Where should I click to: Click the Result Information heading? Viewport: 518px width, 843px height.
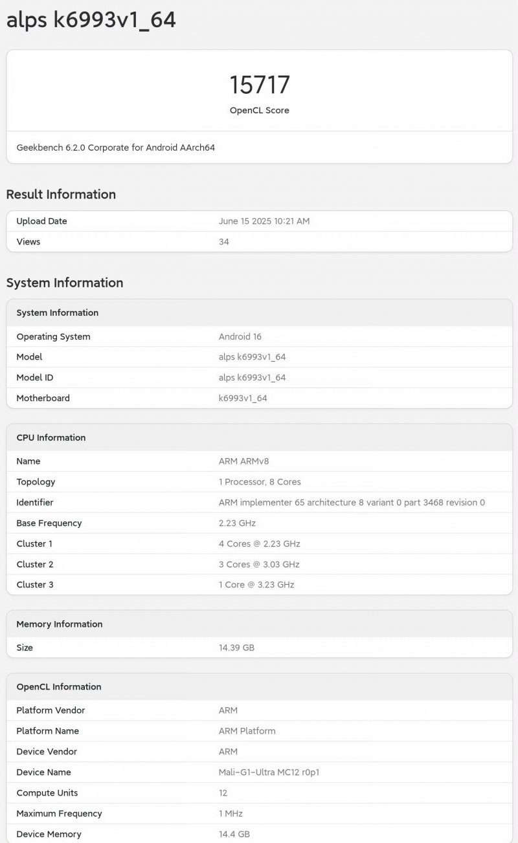[x=61, y=194]
